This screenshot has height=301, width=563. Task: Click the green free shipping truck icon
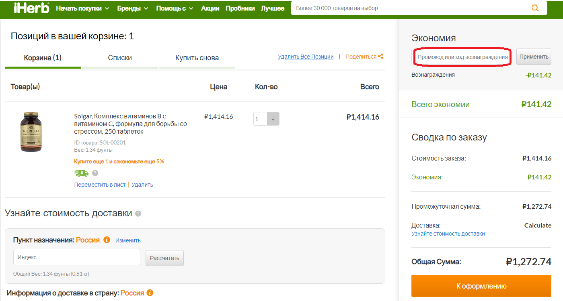pos(81,173)
